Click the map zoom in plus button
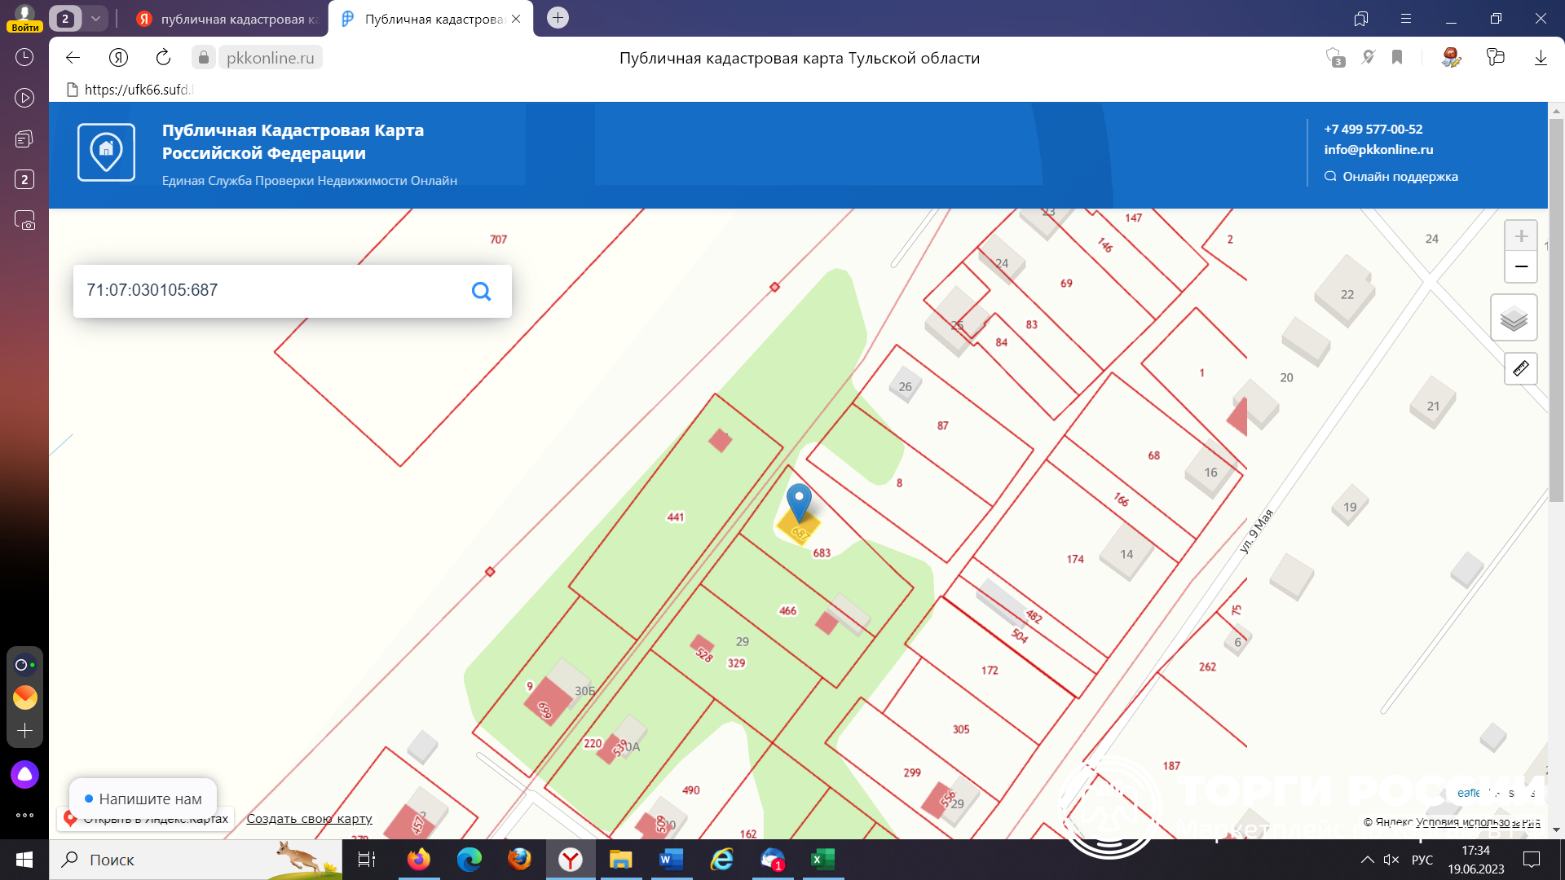Viewport: 1565px width, 880px height. pyautogui.click(x=1520, y=236)
